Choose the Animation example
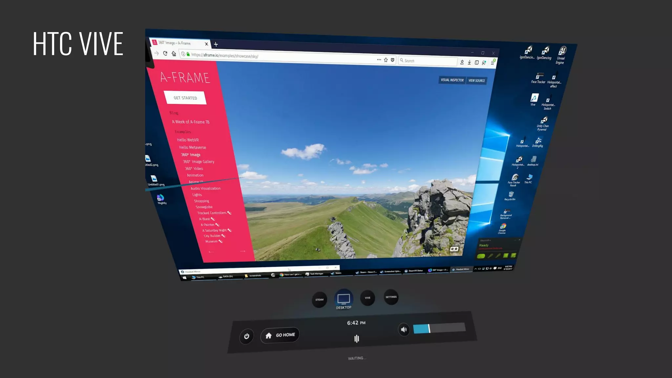672x378 pixels. (195, 175)
